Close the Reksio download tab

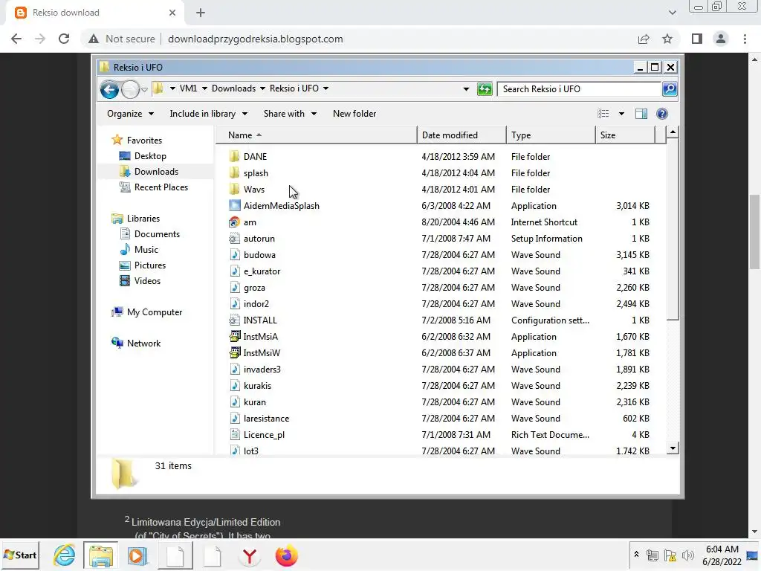172,13
